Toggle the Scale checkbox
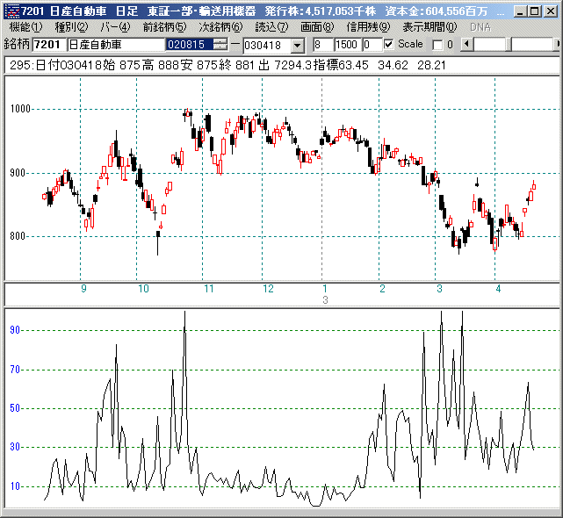This screenshot has width=563, height=518. click(x=388, y=45)
